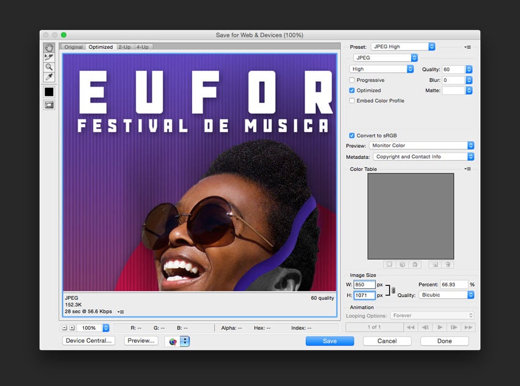Open the JPEG file format dropdown
This screenshot has height=386, width=520.
point(385,57)
